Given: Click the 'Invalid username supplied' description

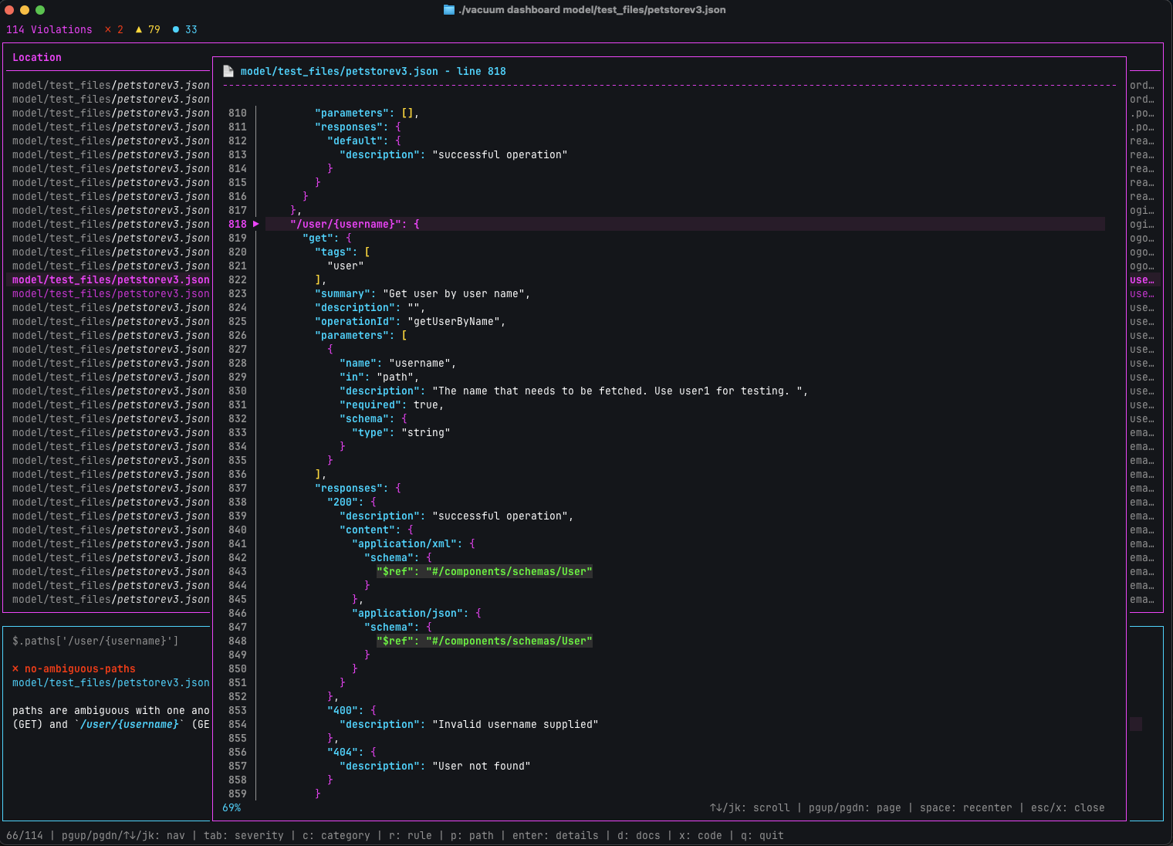Looking at the screenshot, I should pos(516,724).
